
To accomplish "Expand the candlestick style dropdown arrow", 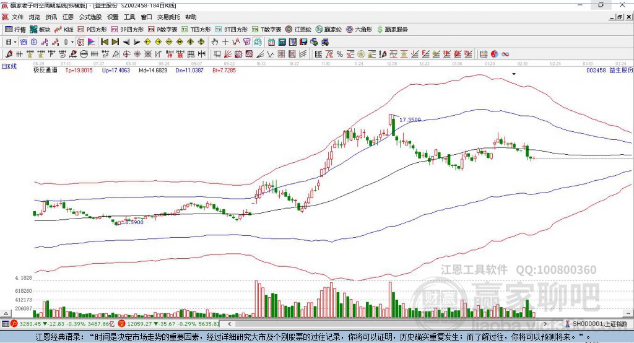I will click(72, 42).
